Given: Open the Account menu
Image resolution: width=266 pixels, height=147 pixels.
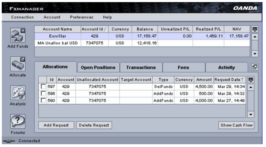Looking at the screenshot, I should 52,17.
